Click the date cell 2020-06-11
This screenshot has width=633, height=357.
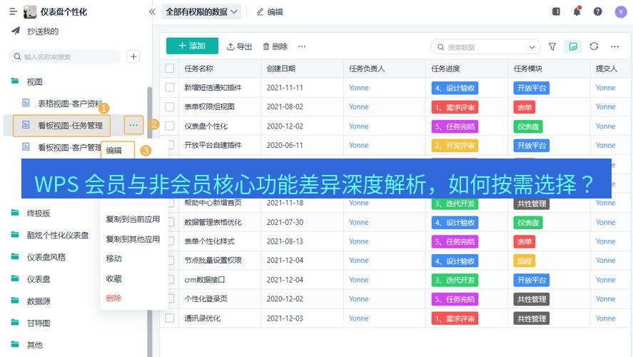click(x=285, y=145)
